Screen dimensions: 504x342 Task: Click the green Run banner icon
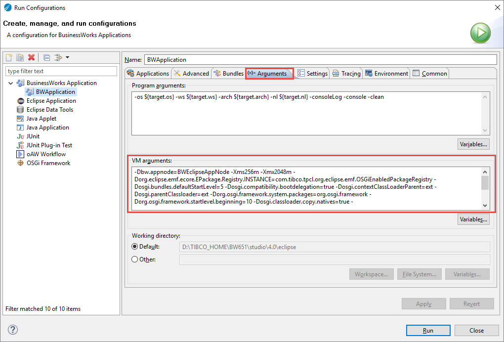tap(481, 33)
